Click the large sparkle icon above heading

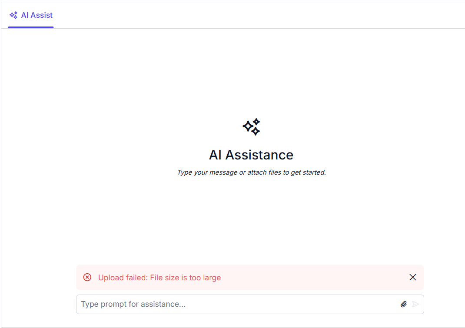(251, 126)
